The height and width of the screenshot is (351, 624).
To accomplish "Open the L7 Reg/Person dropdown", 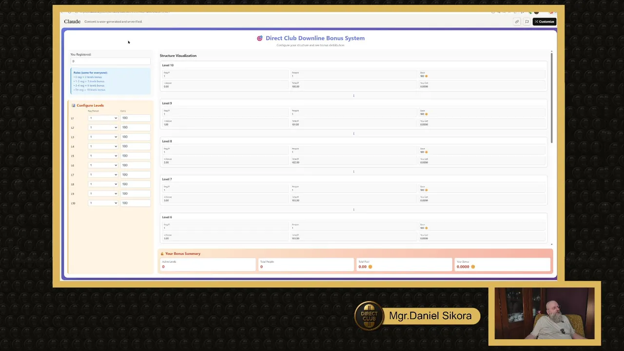I will coord(103,175).
